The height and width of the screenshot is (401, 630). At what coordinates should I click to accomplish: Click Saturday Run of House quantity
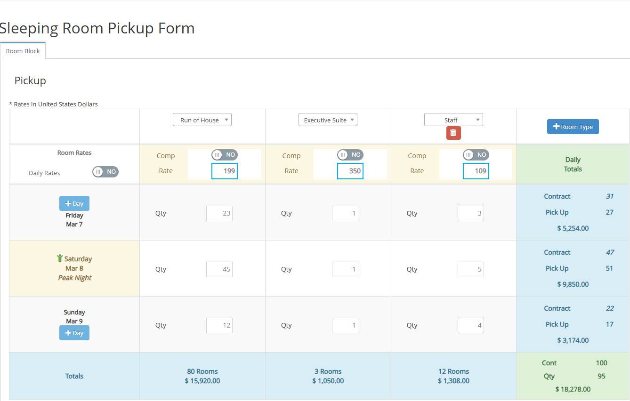point(219,269)
